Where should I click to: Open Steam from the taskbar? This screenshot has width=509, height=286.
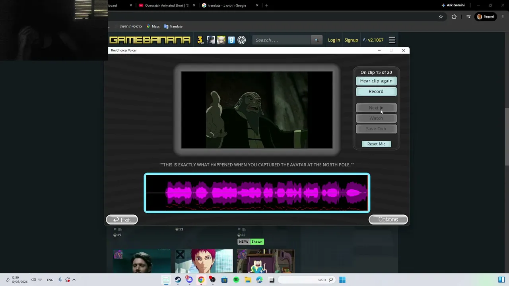click(178, 280)
